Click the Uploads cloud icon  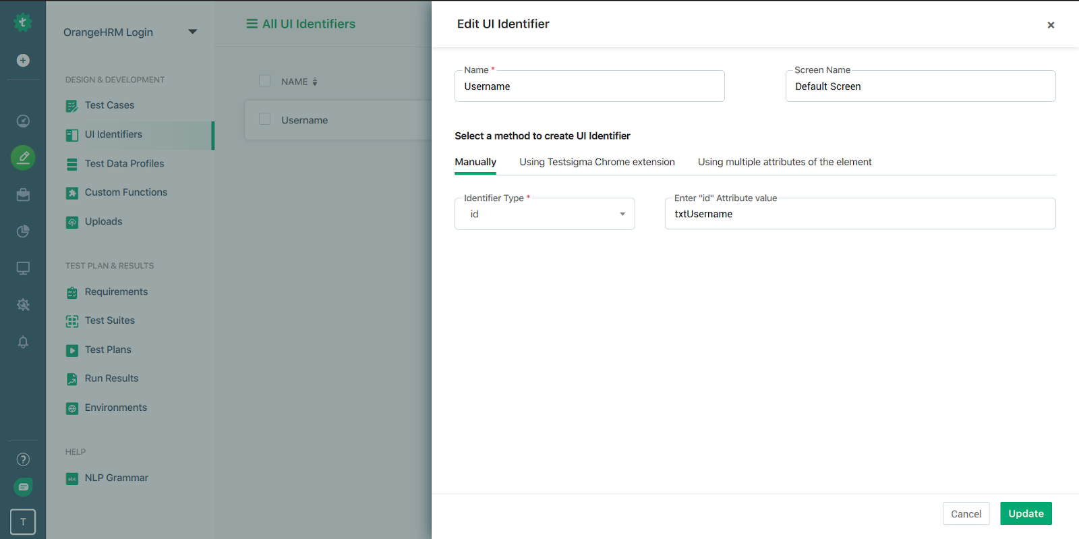coord(72,222)
